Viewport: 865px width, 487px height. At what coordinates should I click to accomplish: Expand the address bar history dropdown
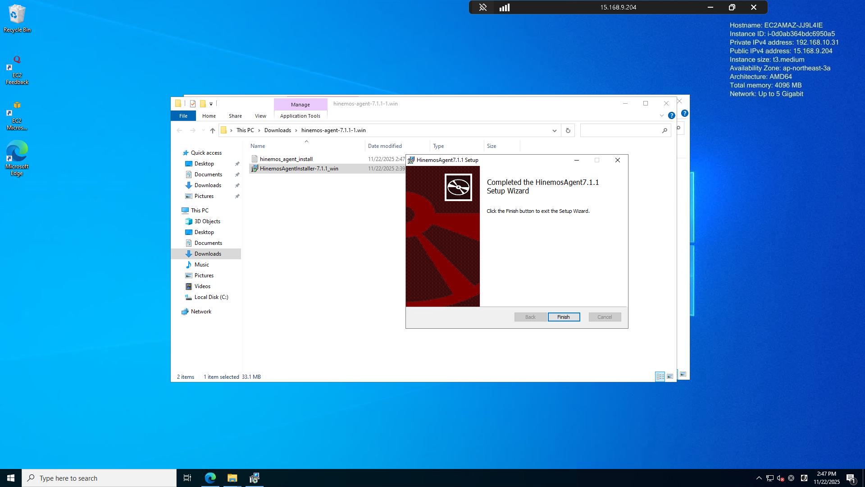click(554, 130)
